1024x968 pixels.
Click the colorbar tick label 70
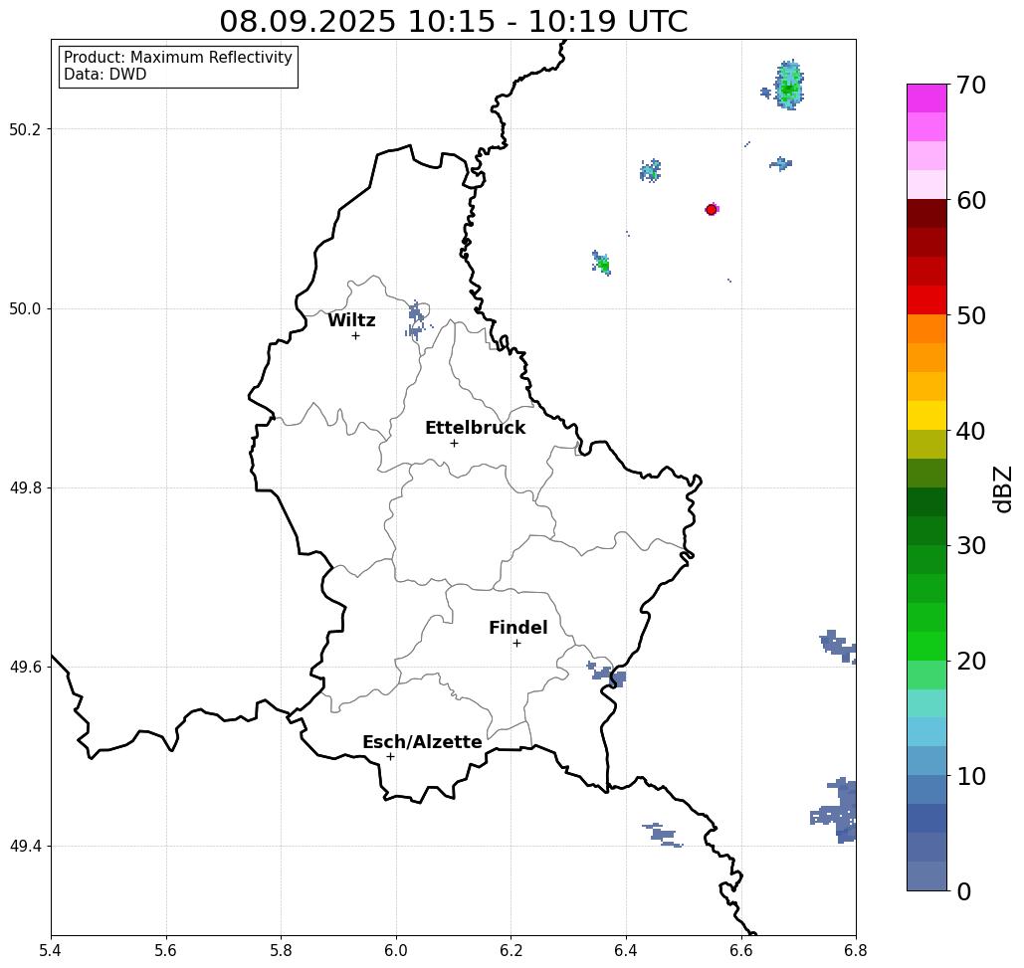coord(970,85)
